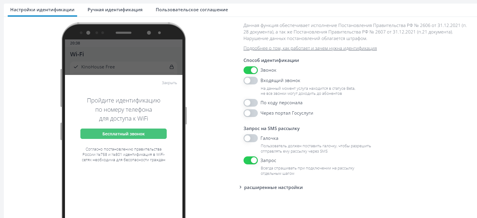Click the lock icon next to KinoHouse Free

(171, 67)
